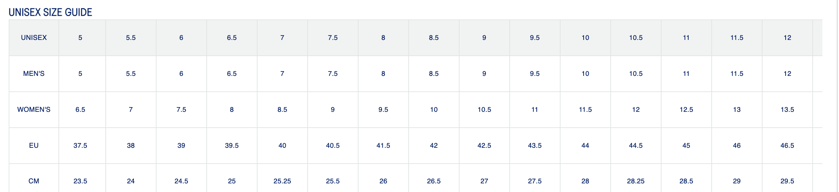839x192 pixels.
Task: Select the 25.25 CM cell
Action: click(x=282, y=181)
